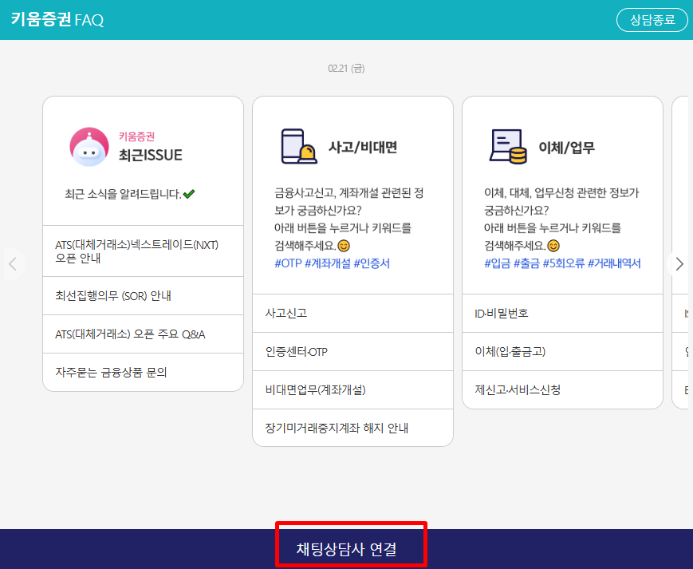Screen dimensions: 693x569
Task: Select 인증센터·OTP option
Action: tap(352, 352)
